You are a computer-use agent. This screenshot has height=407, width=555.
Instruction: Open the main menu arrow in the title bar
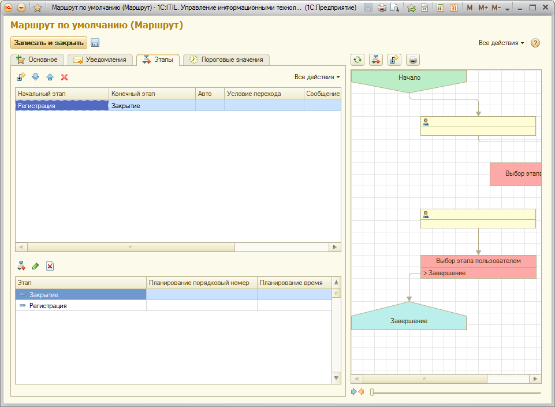tap(21, 8)
